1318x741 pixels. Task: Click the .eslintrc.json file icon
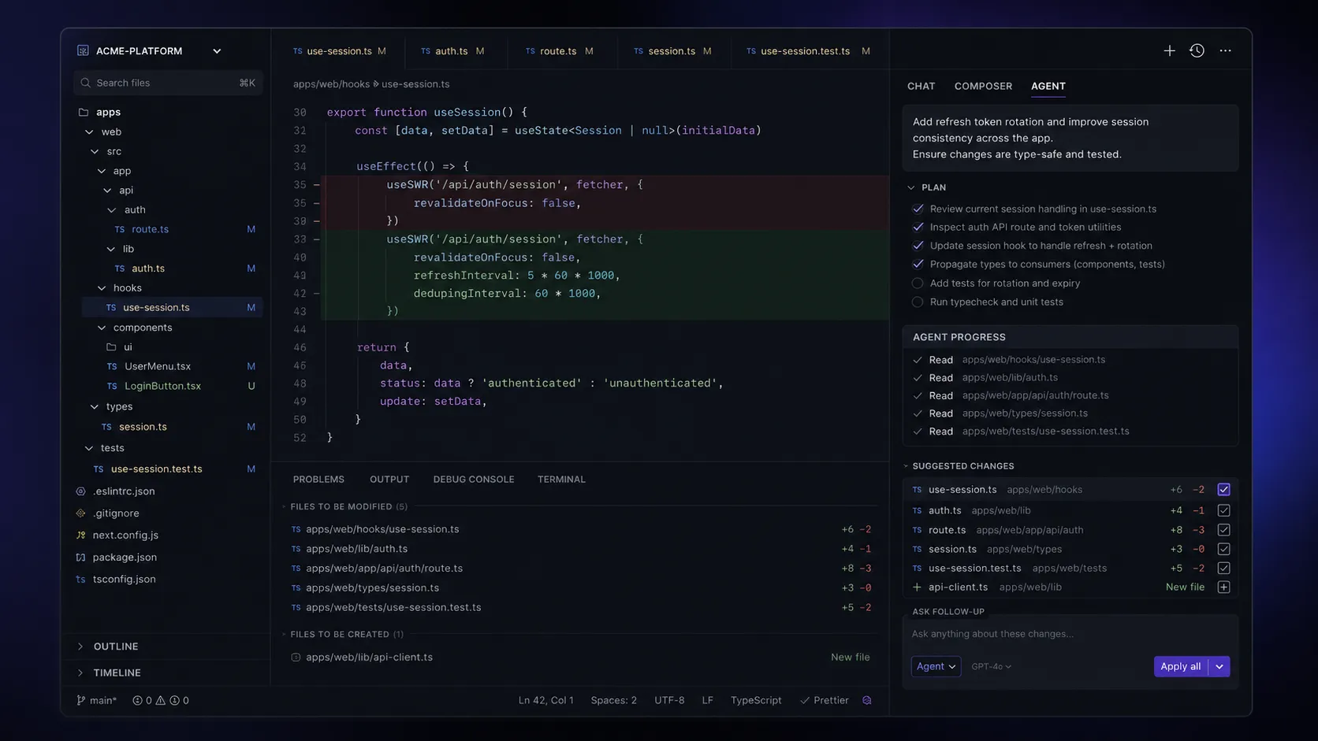tap(80, 491)
